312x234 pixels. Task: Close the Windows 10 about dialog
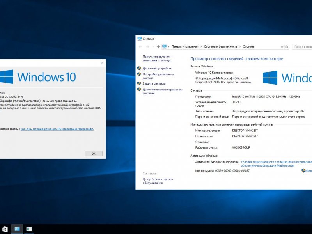pyautogui.click(x=102, y=63)
